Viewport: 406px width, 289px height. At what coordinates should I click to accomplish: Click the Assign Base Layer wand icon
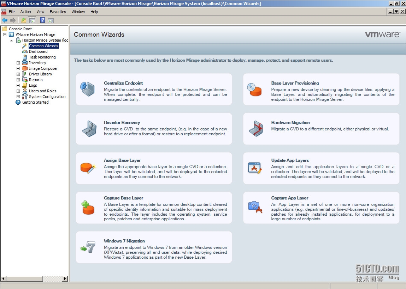tap(88, 168)
